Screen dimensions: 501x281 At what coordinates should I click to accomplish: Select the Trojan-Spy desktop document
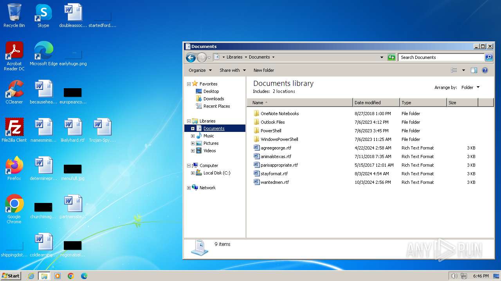tap(103, 130)
